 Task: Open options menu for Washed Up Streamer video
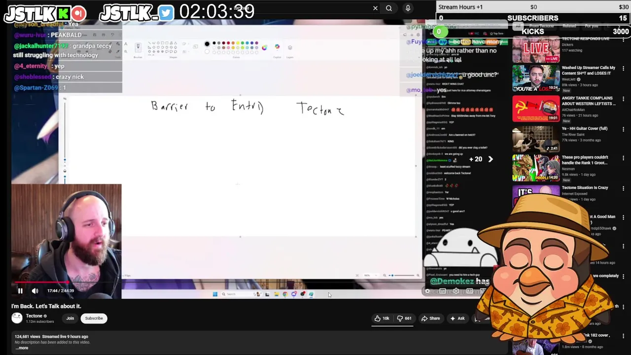[x=623, y=70]
